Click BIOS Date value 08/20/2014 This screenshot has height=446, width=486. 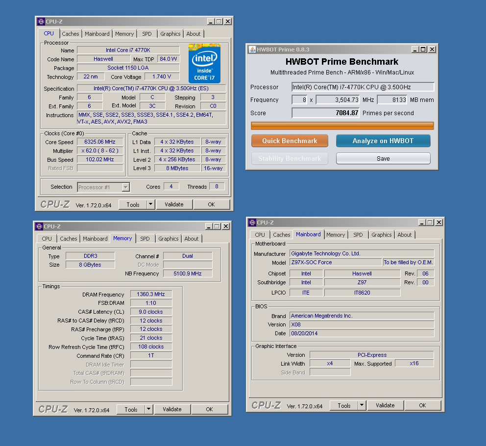point(362,333)
